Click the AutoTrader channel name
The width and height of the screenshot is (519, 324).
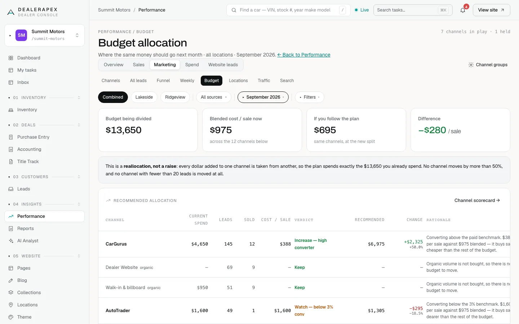pos(118,311)
